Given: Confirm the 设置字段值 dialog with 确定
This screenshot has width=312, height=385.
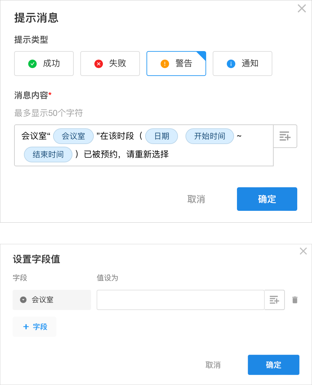Looking at the screenshot, I should click(273, 365).
